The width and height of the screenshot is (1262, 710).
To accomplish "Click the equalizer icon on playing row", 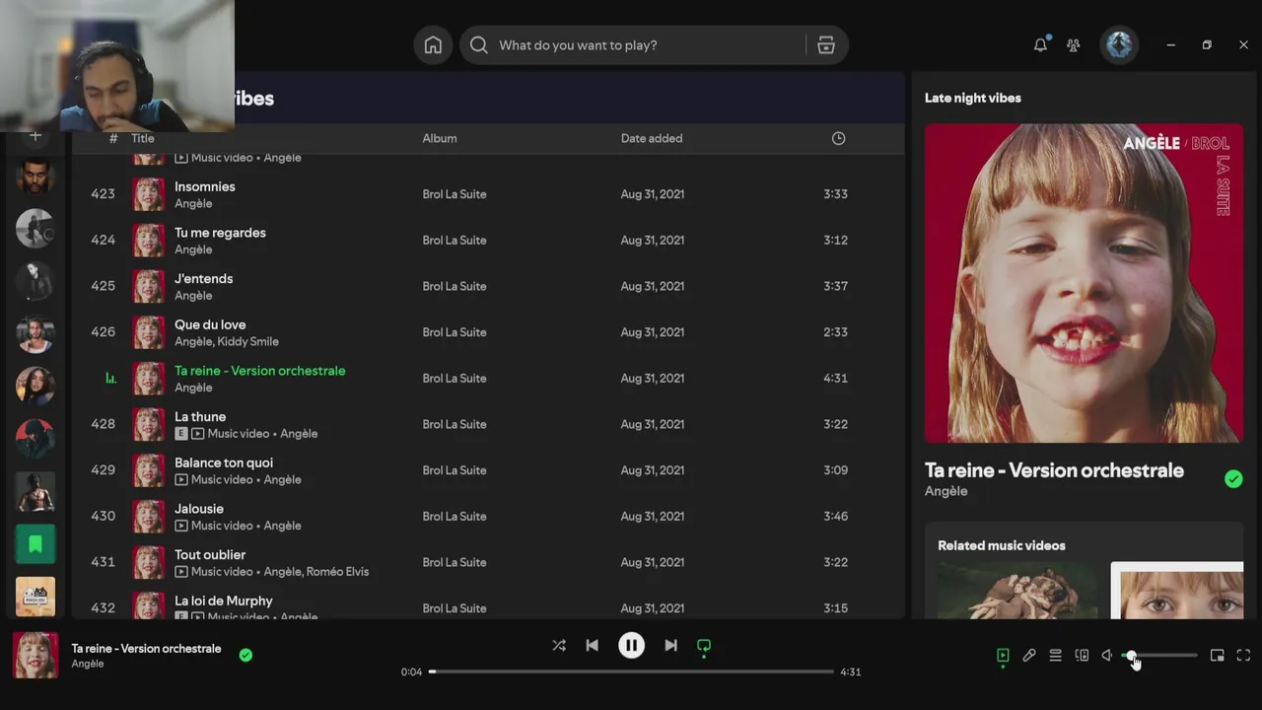I will pyautogui.click(x=110, y=378).
